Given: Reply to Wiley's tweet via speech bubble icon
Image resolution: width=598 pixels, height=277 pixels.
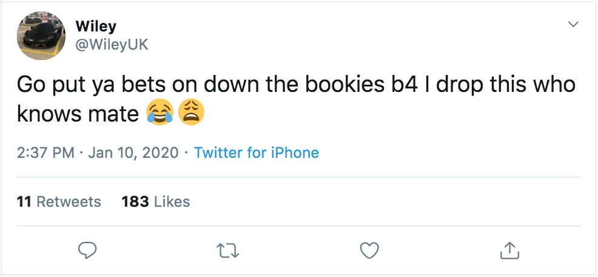Looking at the screenshot, I should [88, 249].
